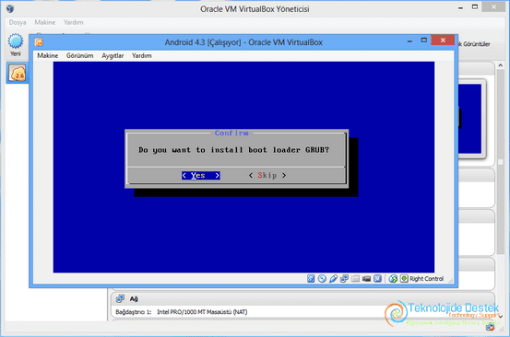This screenshot has width=510, height=337.
Task: Click the keyboard capture host-key icon
Action: [404, 279]
